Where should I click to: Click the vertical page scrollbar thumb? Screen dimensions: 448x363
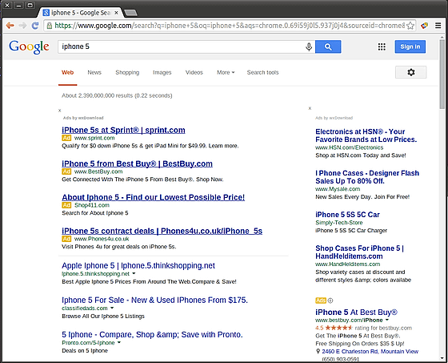click(x=442, y=75)
